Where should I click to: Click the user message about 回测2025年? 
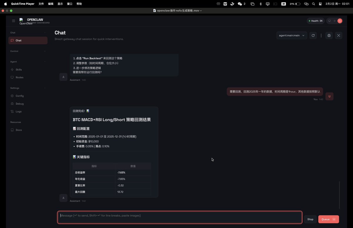[275, 92]
